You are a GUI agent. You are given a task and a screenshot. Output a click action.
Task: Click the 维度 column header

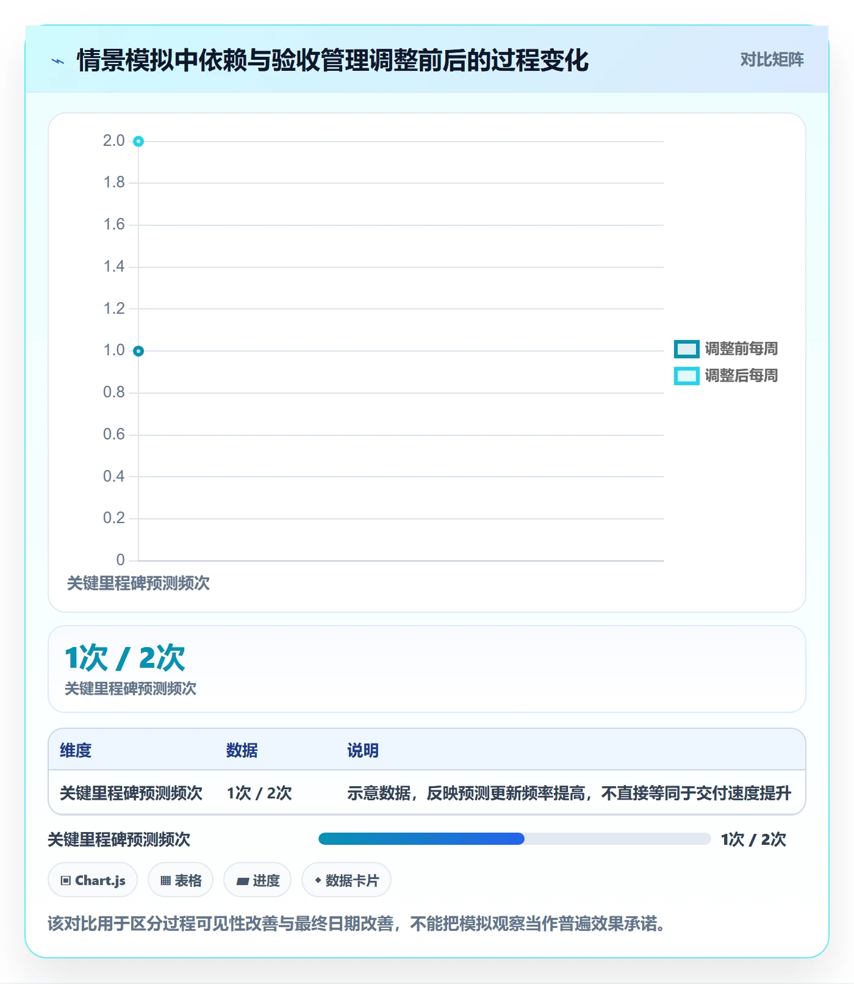coord(76,750)
